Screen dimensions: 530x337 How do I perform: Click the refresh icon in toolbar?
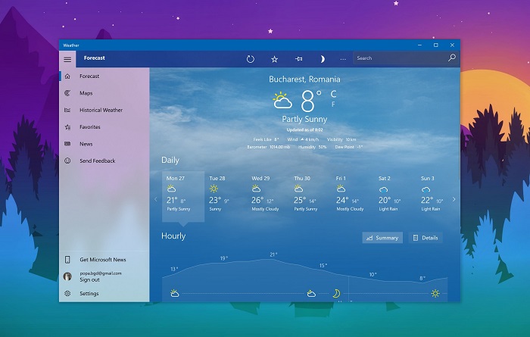251,58
